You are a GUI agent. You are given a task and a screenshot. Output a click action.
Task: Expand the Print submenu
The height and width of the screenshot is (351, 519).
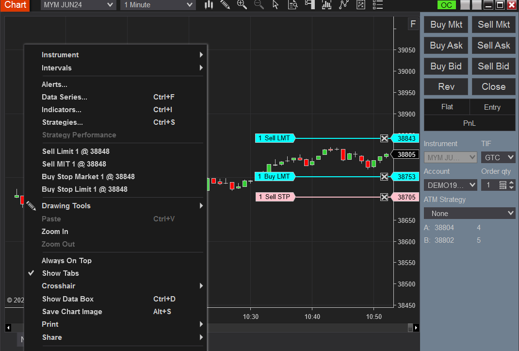point(116,324)
